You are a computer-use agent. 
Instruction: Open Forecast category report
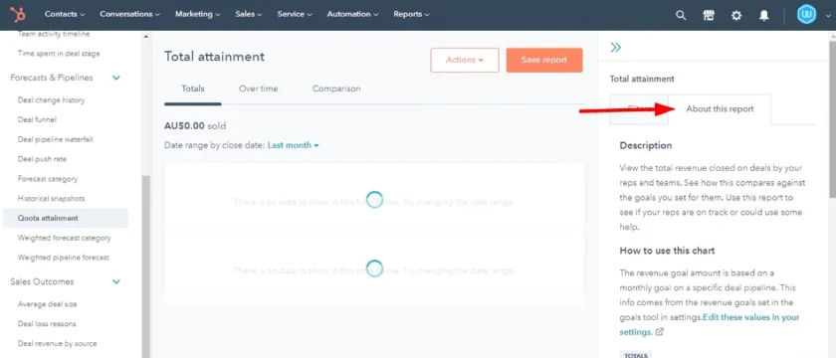[x=48, y=179]
